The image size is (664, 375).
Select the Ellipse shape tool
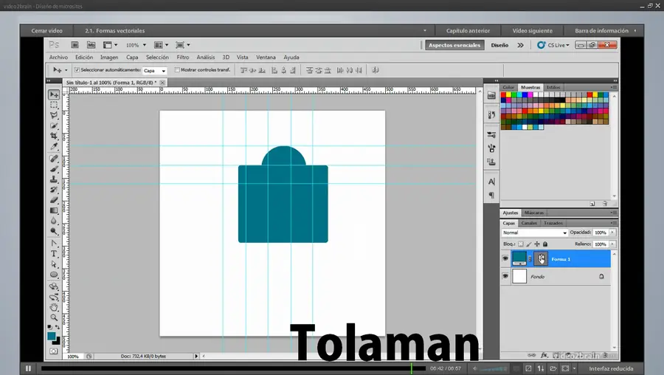pos(54,275)
